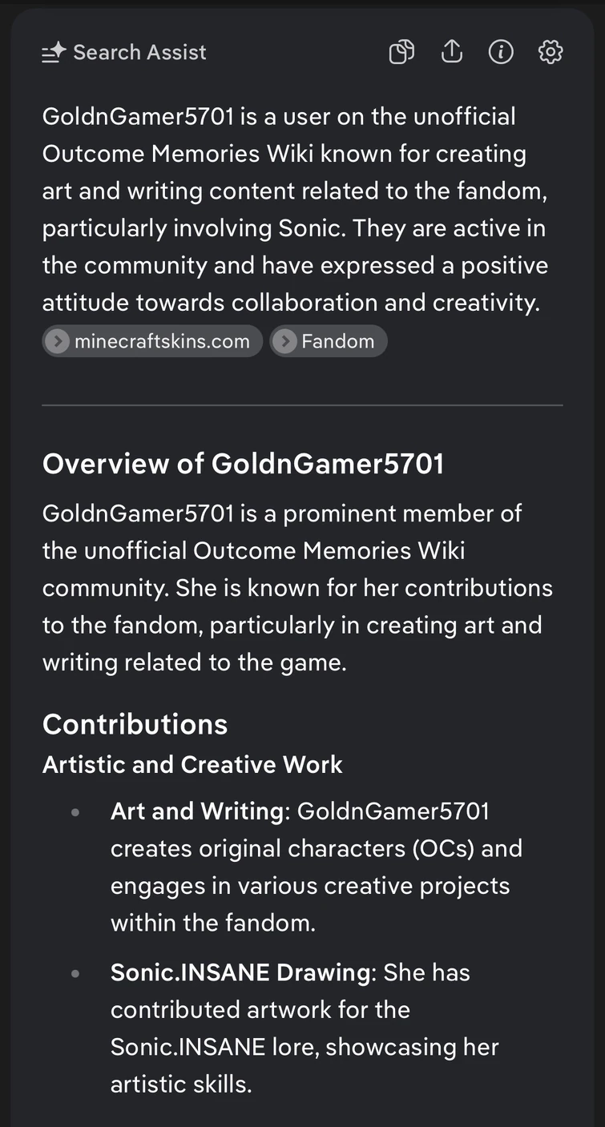This screenshot has width=605, height=1127.
Task: Click the horizontal divider line
Action: pos(302,405)
